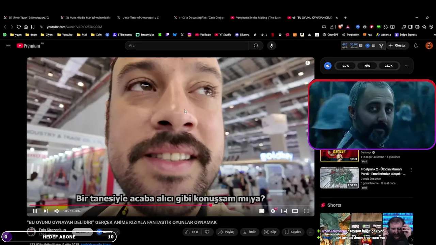Open the first Shorts thumbnail
The height and width of the screenshot is (245, 436).
tap(335, 229)
